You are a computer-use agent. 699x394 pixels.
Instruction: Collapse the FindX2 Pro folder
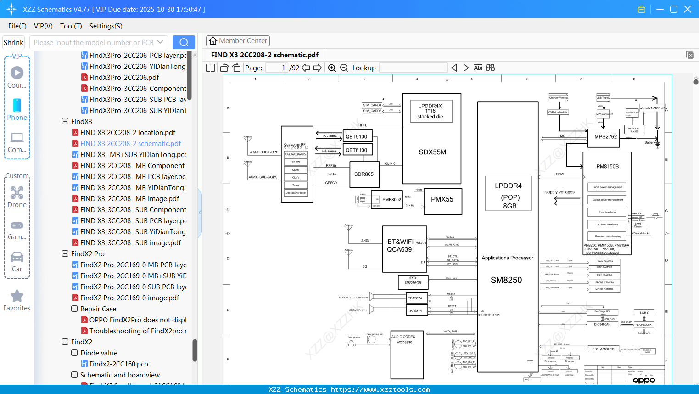[x=65, y=254]
